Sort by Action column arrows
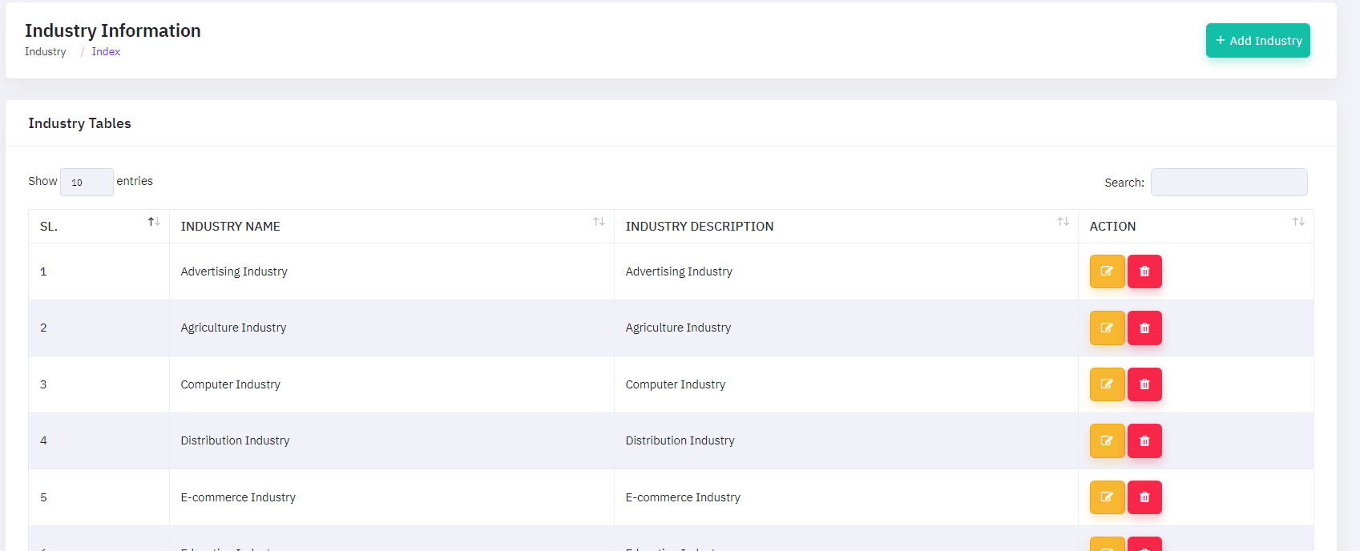The width and height of the screenshot is (1360, 551). pyautogui.click(x=1298, y=222)
